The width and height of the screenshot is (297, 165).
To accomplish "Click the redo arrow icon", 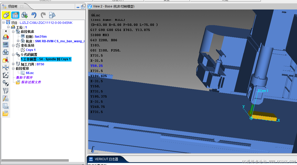I will pyautogui.click(x=43, y=15).
